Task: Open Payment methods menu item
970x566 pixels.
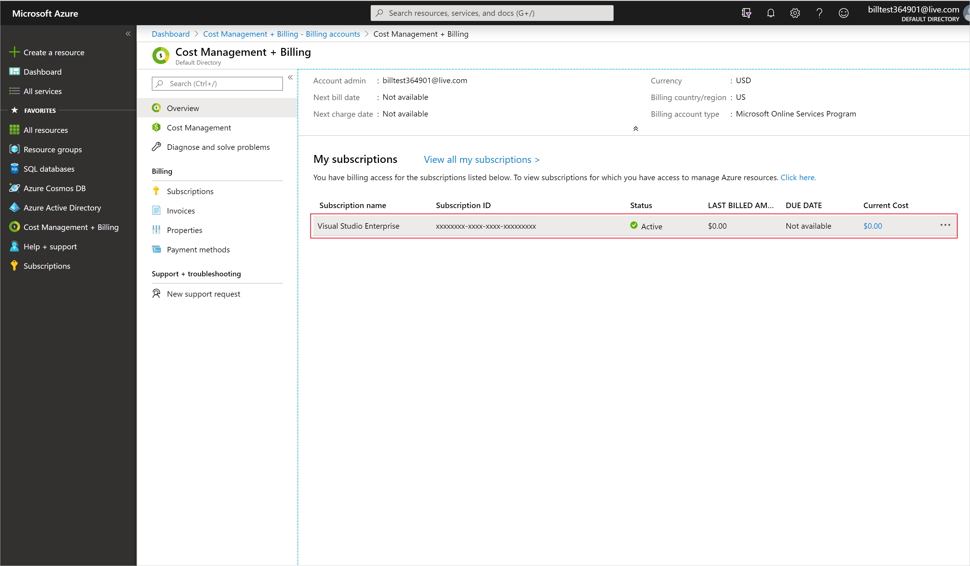Action: click(198, 250)
